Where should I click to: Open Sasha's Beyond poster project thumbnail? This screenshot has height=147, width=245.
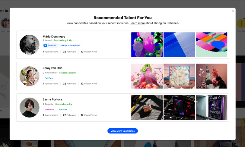[212, 108]
